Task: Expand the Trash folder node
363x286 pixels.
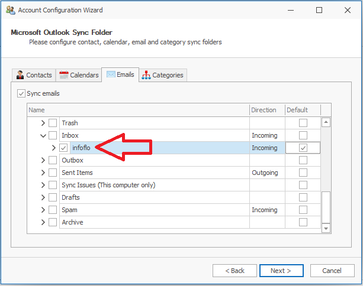Action: pos(43,123)
